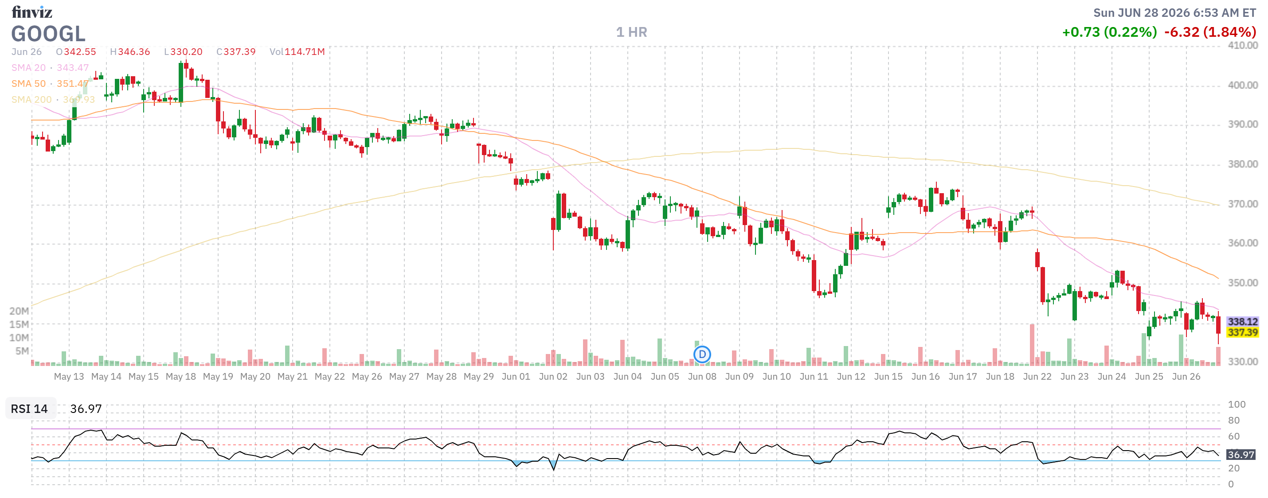Viewport: 1268px width, 498px height.
Task: Click the May 29 date axis label
Action: (x=478, y=377)
